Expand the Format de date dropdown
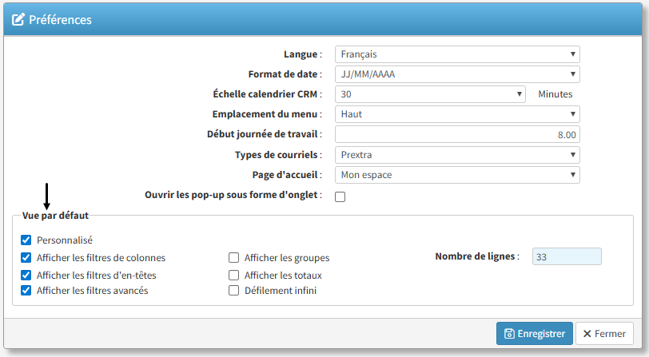Viewport: 649px width, 357px height. [456, 74]
